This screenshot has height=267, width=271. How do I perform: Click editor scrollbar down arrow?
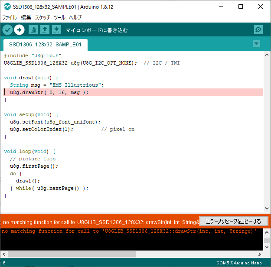click(x=267, y=208)
